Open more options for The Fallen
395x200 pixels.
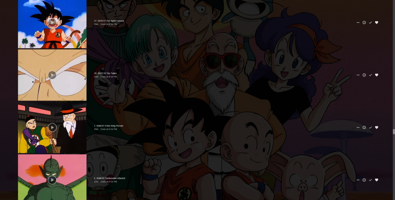point(358,75)
